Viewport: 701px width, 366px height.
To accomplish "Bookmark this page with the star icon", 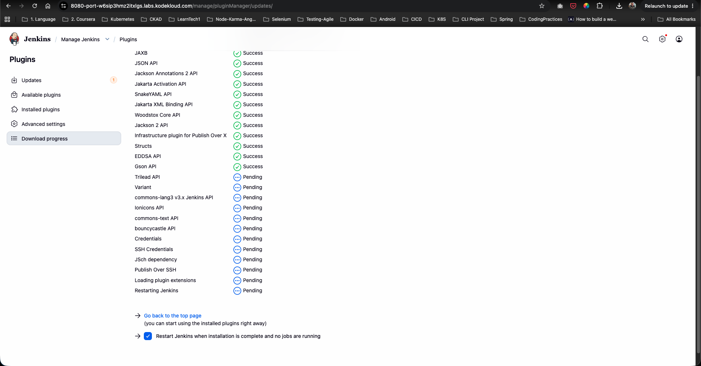I will tap(542, 6).
